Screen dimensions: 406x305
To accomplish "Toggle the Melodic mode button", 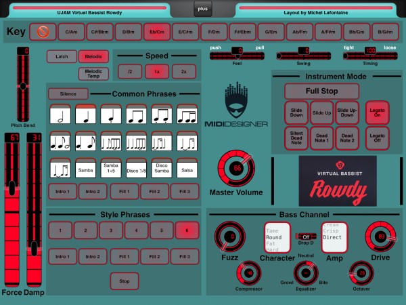I will point(93,56).
